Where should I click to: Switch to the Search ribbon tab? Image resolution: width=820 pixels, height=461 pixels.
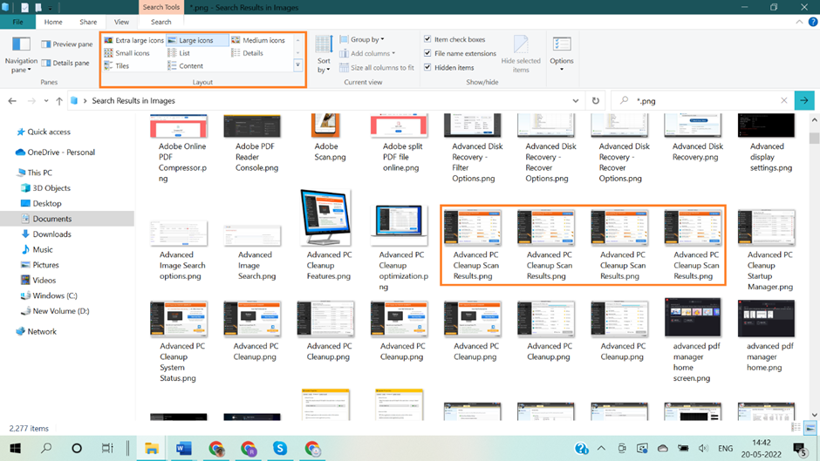(161, 22)
